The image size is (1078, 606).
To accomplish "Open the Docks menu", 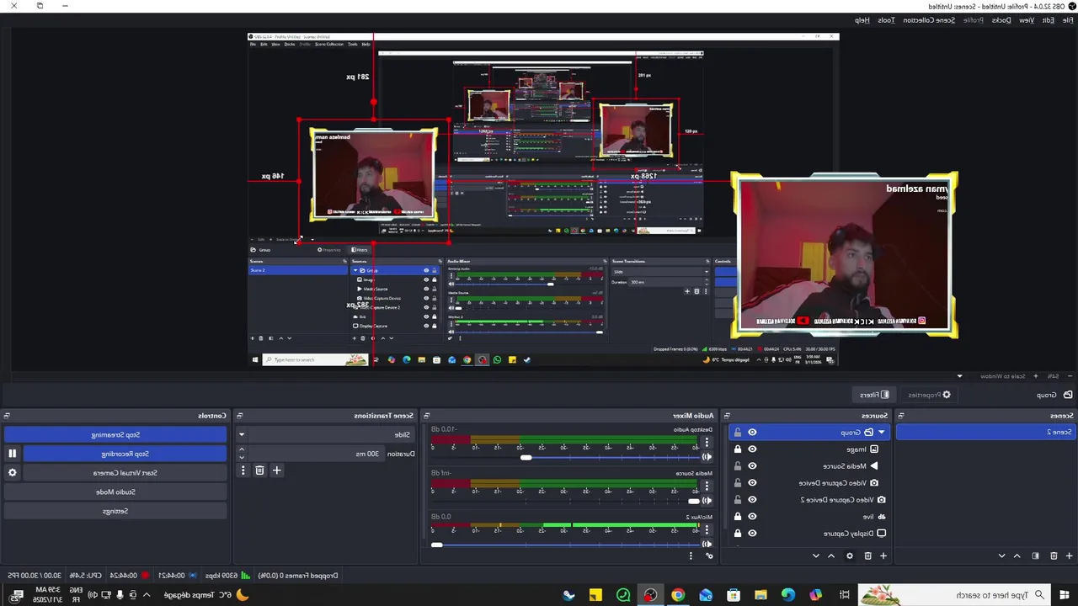I will [x=1001, y=20].
